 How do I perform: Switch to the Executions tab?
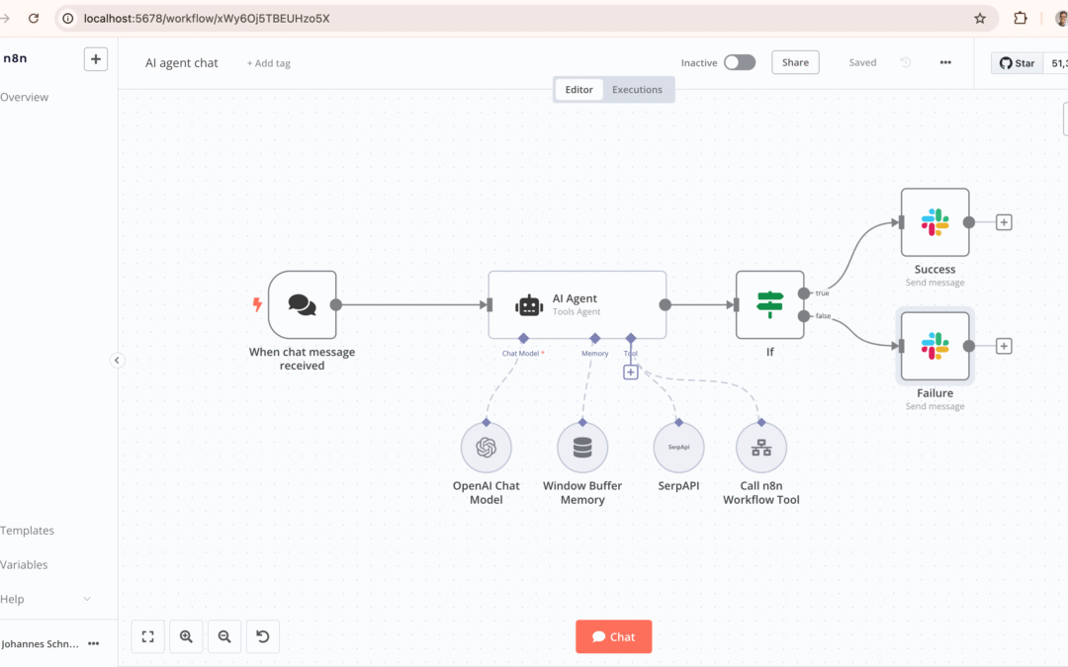tap(637, 89)
